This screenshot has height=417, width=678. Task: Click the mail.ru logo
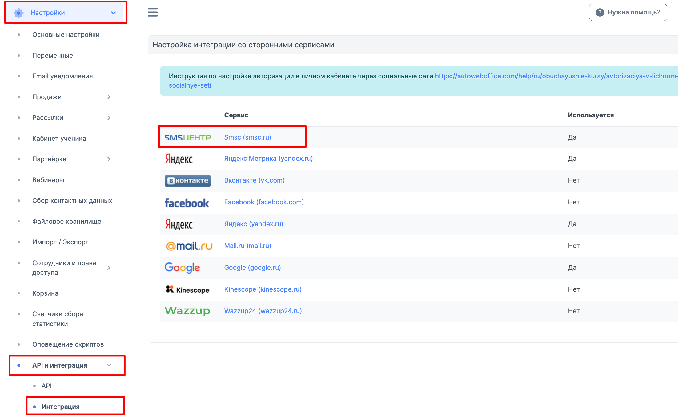(189, 246)
